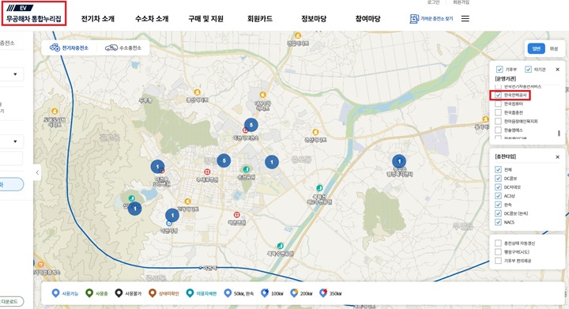Image resolution: width=569 pixels, height=309 pixels.
Task: Open the 구매 및 지원 menu
Action: click(205, 18)
